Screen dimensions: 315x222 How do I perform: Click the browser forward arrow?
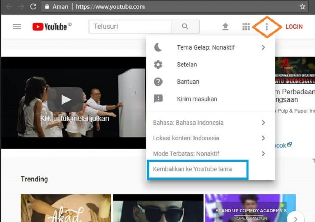21,7
